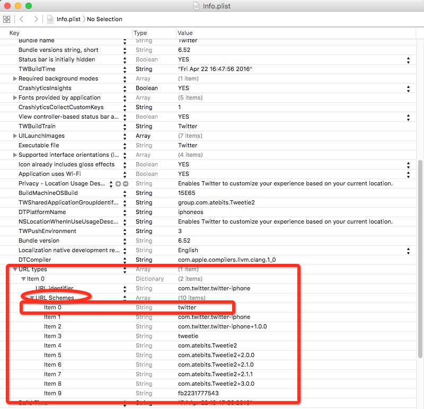424x409 pixels.
Task: Open key stepper for TWBuildTime row
Action: pos(125,69)
